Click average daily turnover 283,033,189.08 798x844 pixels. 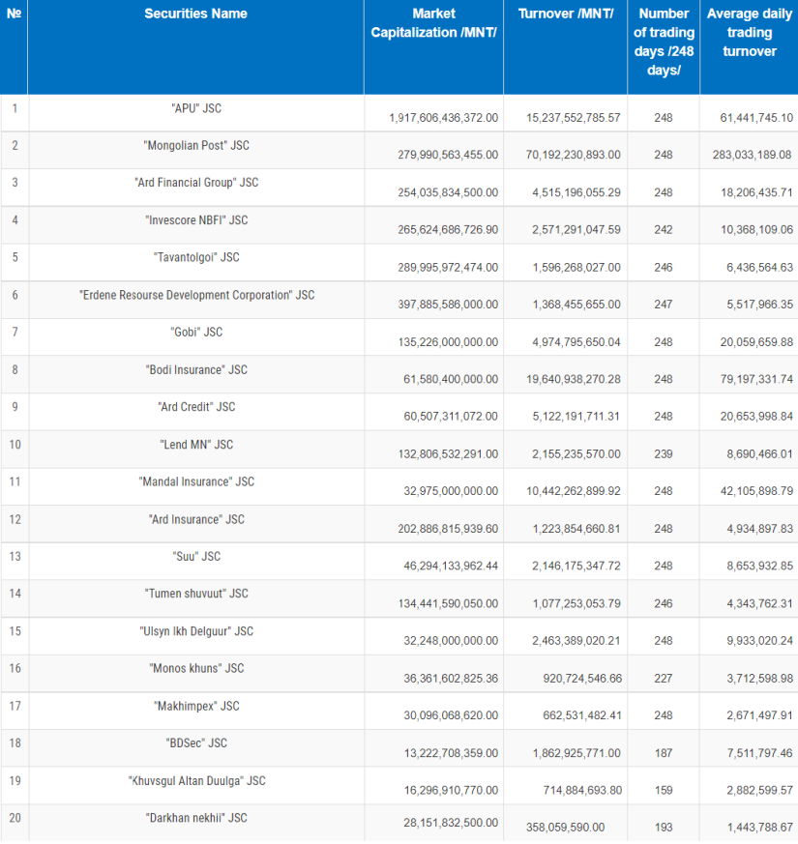(x=752, y=155)
